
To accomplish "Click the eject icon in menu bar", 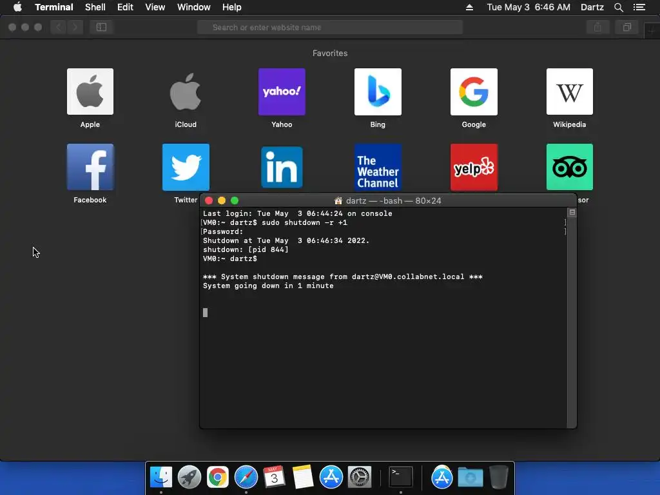I will coord(469,7).
